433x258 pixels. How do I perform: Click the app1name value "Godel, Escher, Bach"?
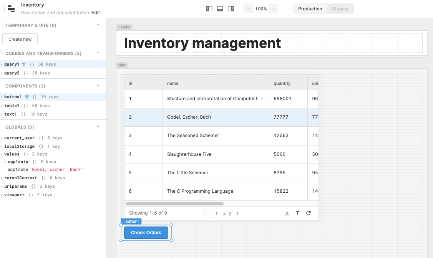tap(56, 169)
